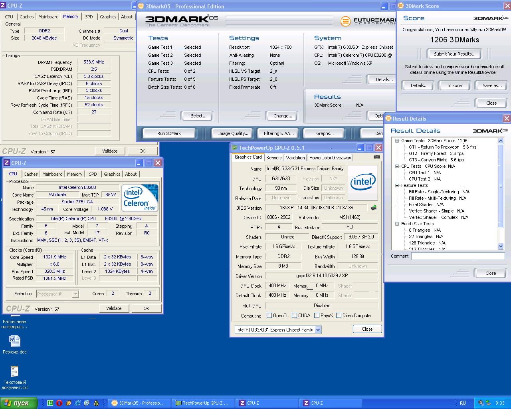Toggle the DirectCompute checkbox in GPU-Z

pyautogui.click(x=339, y=316)
